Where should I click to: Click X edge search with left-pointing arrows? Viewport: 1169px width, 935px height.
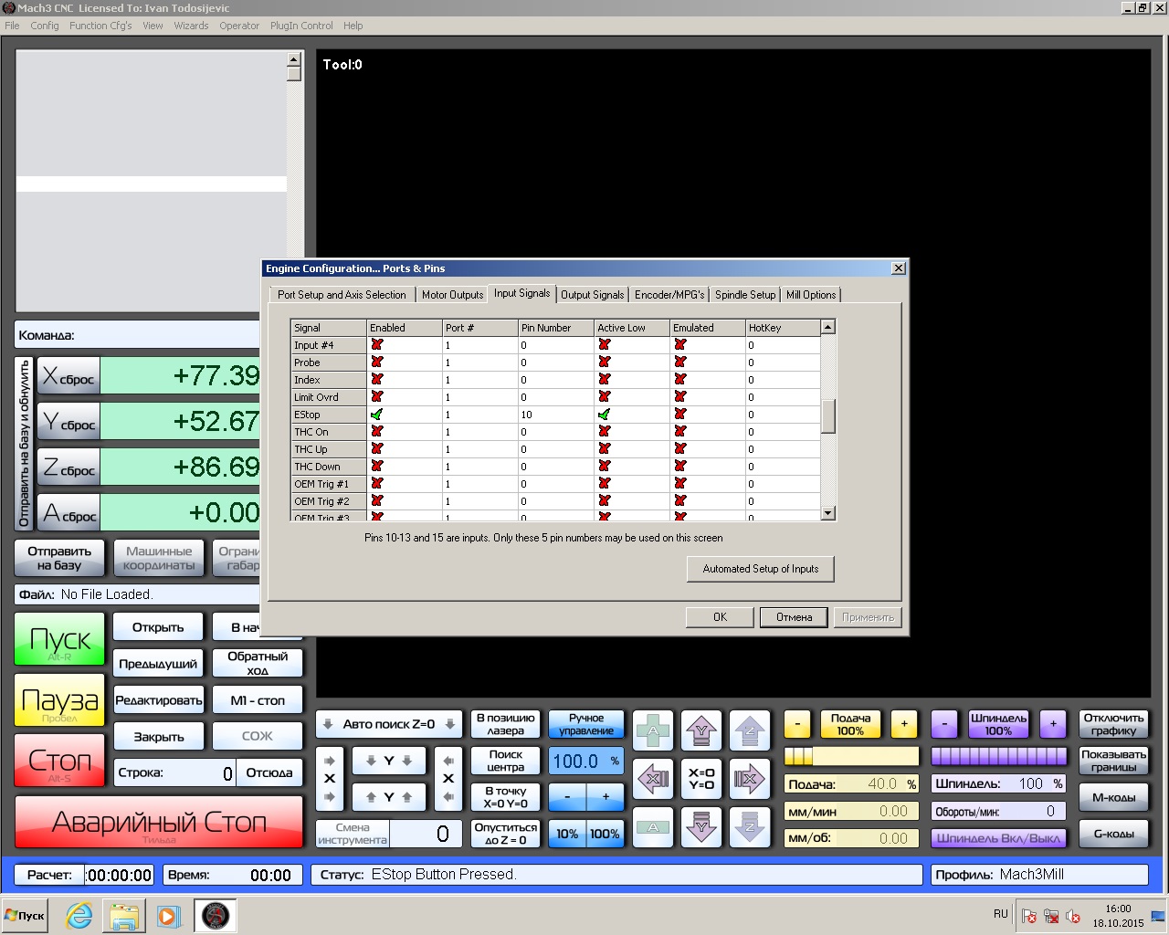pos(448,779)
